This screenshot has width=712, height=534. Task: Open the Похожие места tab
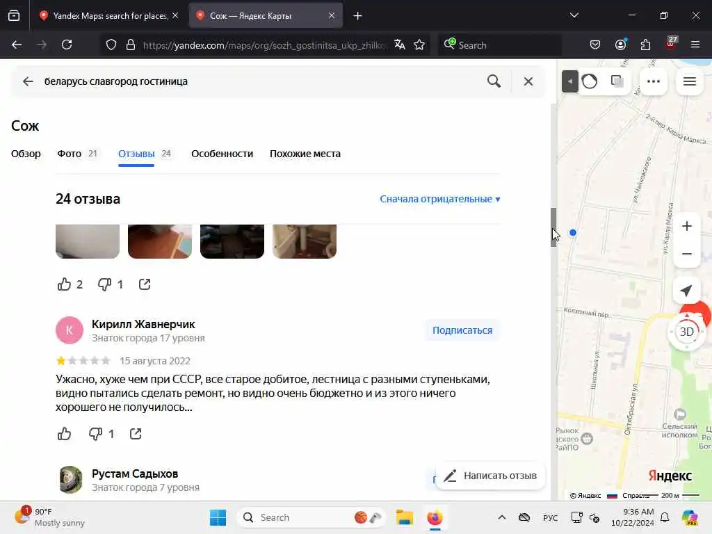pos(305,154)
